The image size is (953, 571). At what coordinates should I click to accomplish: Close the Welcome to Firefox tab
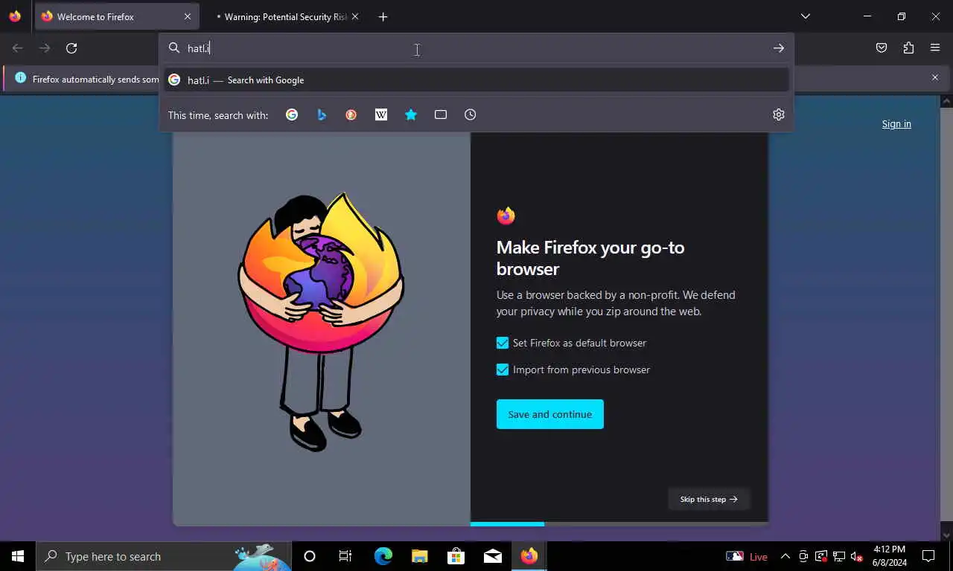(x=187, y=16)
